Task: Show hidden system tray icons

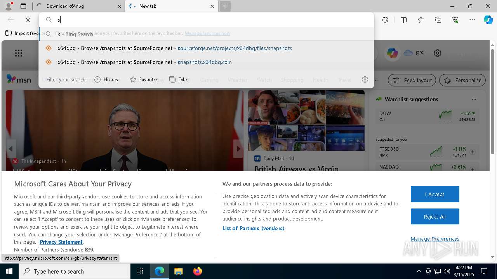Action: [419, 271]
